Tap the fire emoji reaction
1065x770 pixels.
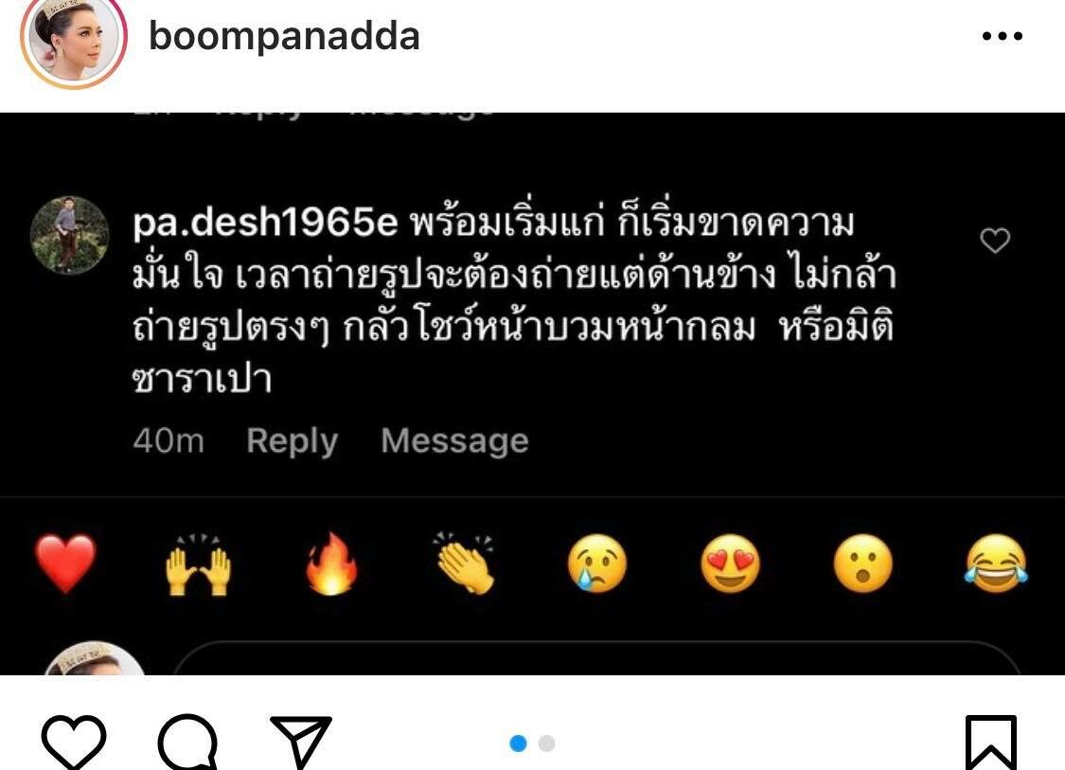click(x=331, y=564)
